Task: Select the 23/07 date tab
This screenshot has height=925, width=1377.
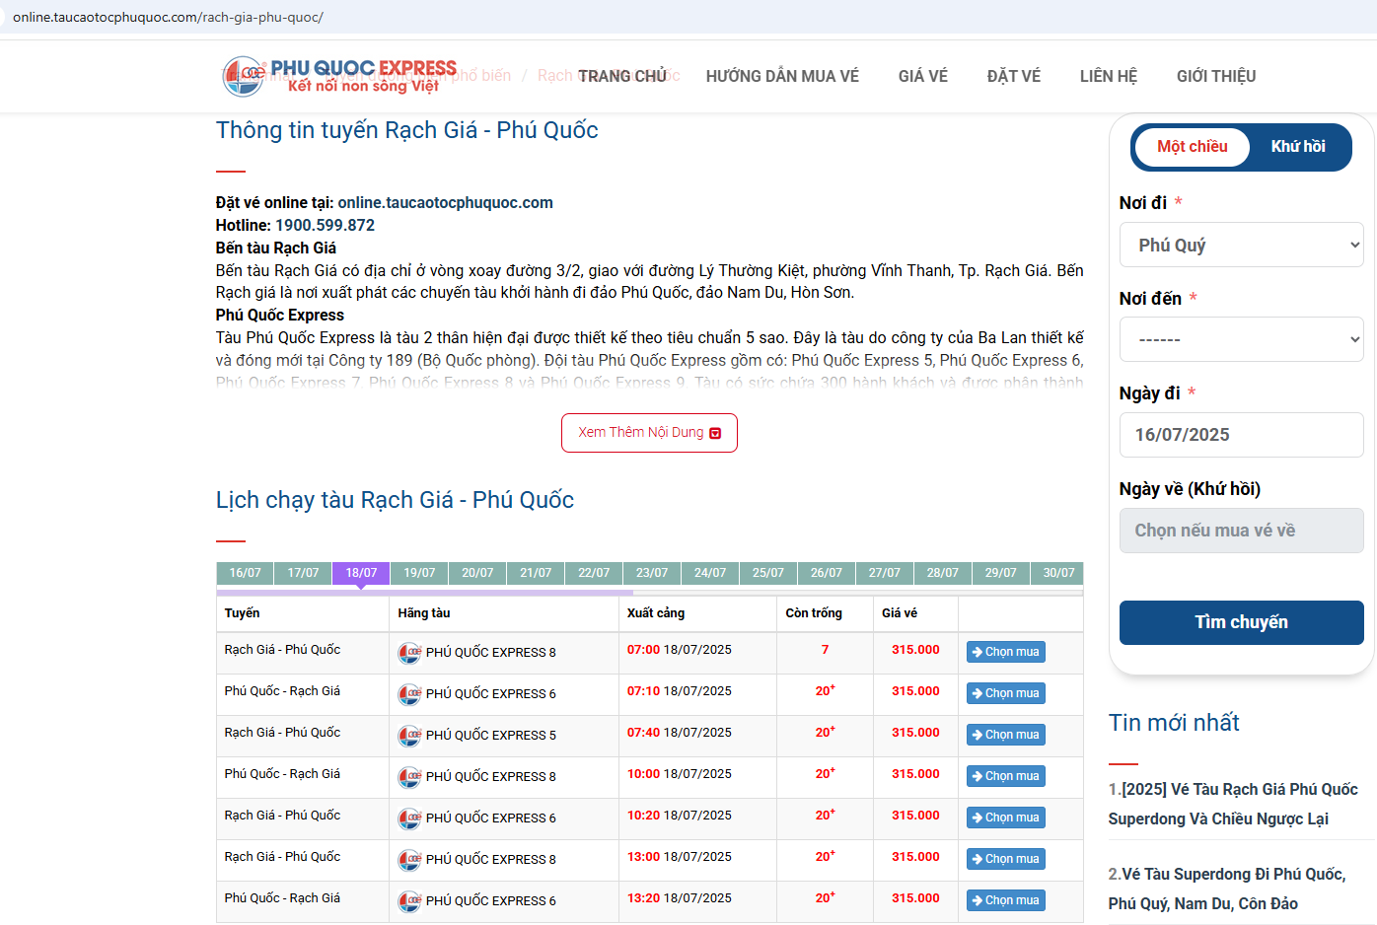Action: click(652, 573)
